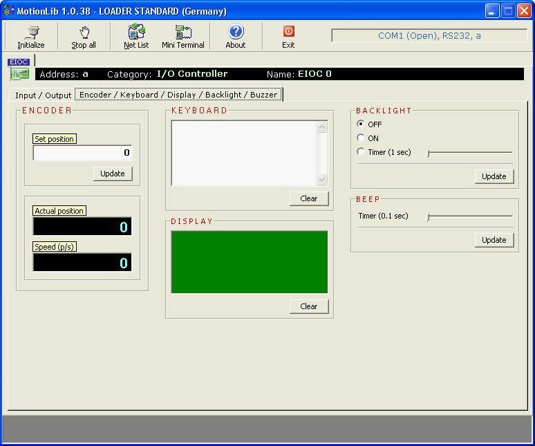The height and width of the screenshot is (446, 535).
Task: Click the 'Speed (p/s)' label
Action: click(54, 247)
